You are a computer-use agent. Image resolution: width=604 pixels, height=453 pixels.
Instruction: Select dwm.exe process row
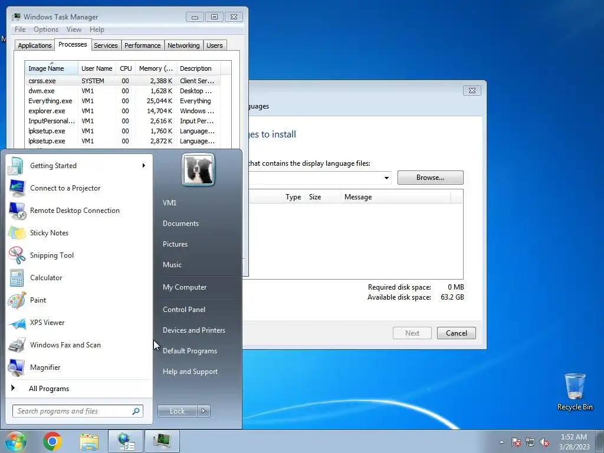(x=123, y=91)
